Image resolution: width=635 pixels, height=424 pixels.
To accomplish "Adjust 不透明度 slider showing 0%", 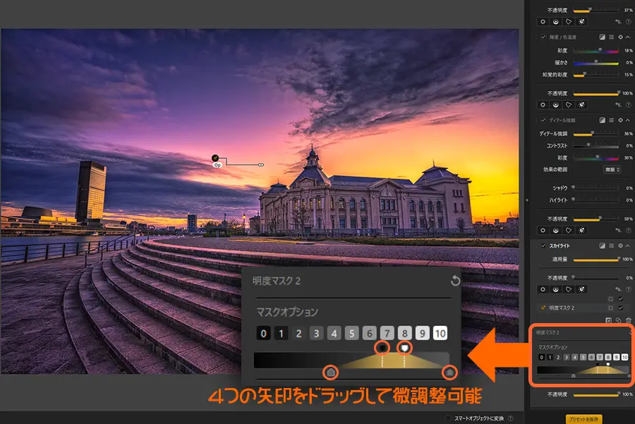I will [x=595, y=278].
